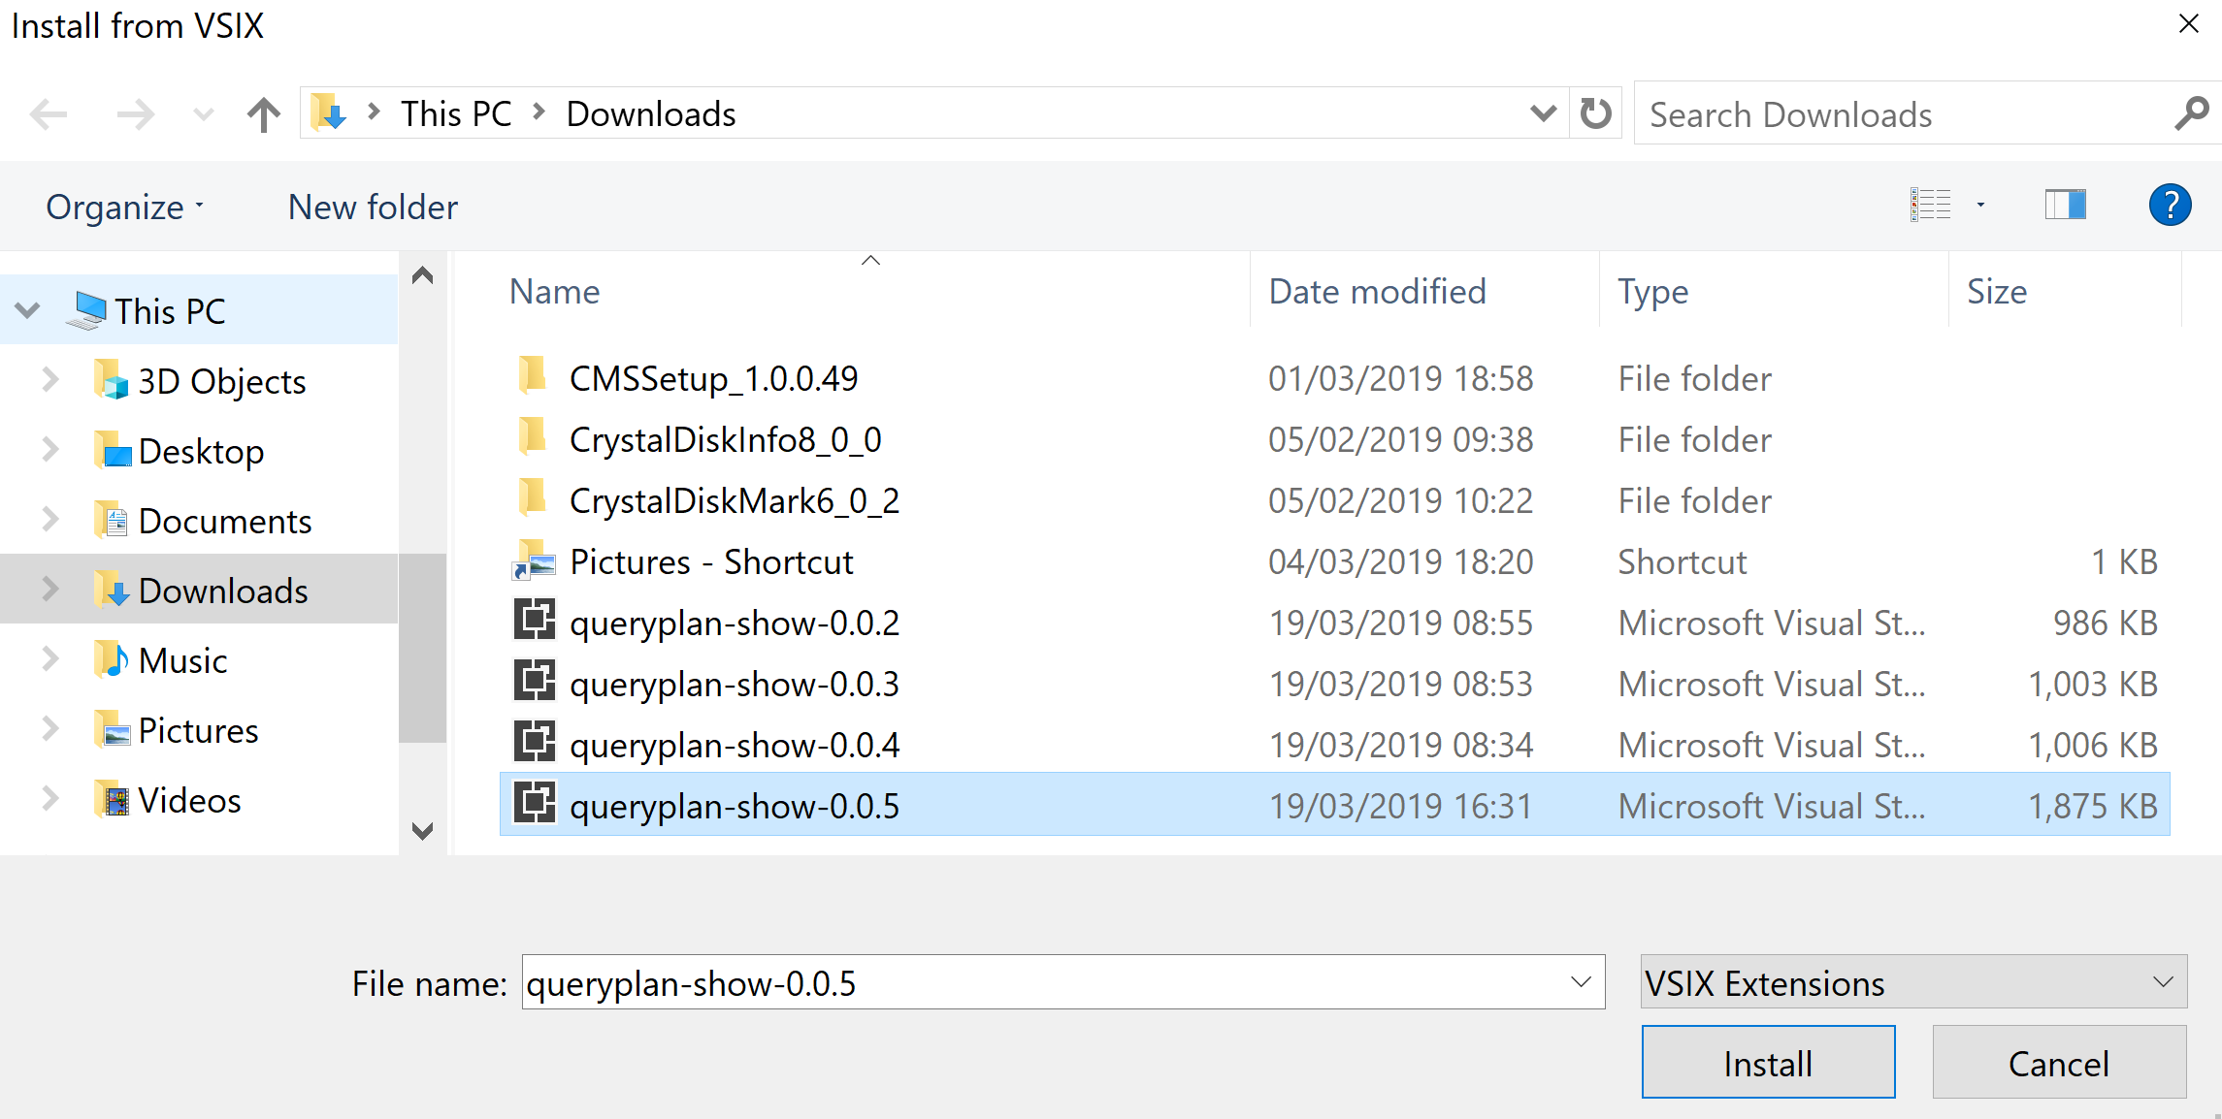Screen dimensions: 2222x1119
Task: Click the Up one level arrow
Action: click(x=263, y=114)
